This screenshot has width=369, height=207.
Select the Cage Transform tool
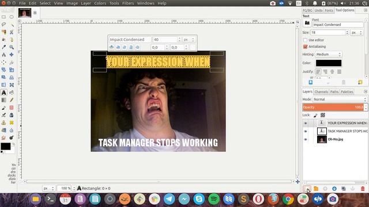click(12, 85)
